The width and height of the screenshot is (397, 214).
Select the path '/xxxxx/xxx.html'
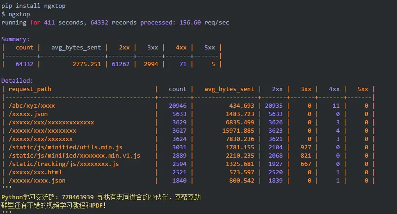pos(35,172)
